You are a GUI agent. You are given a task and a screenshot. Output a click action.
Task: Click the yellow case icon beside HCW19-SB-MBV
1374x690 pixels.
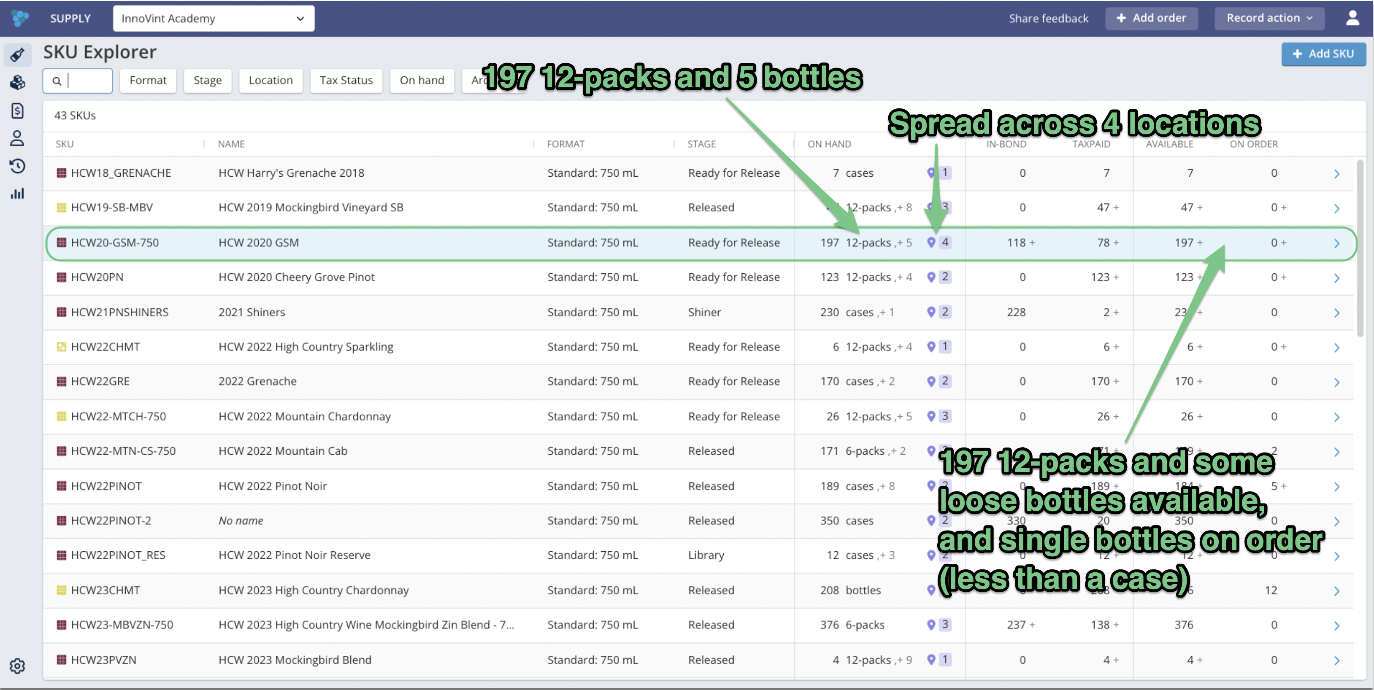[61, 208]
